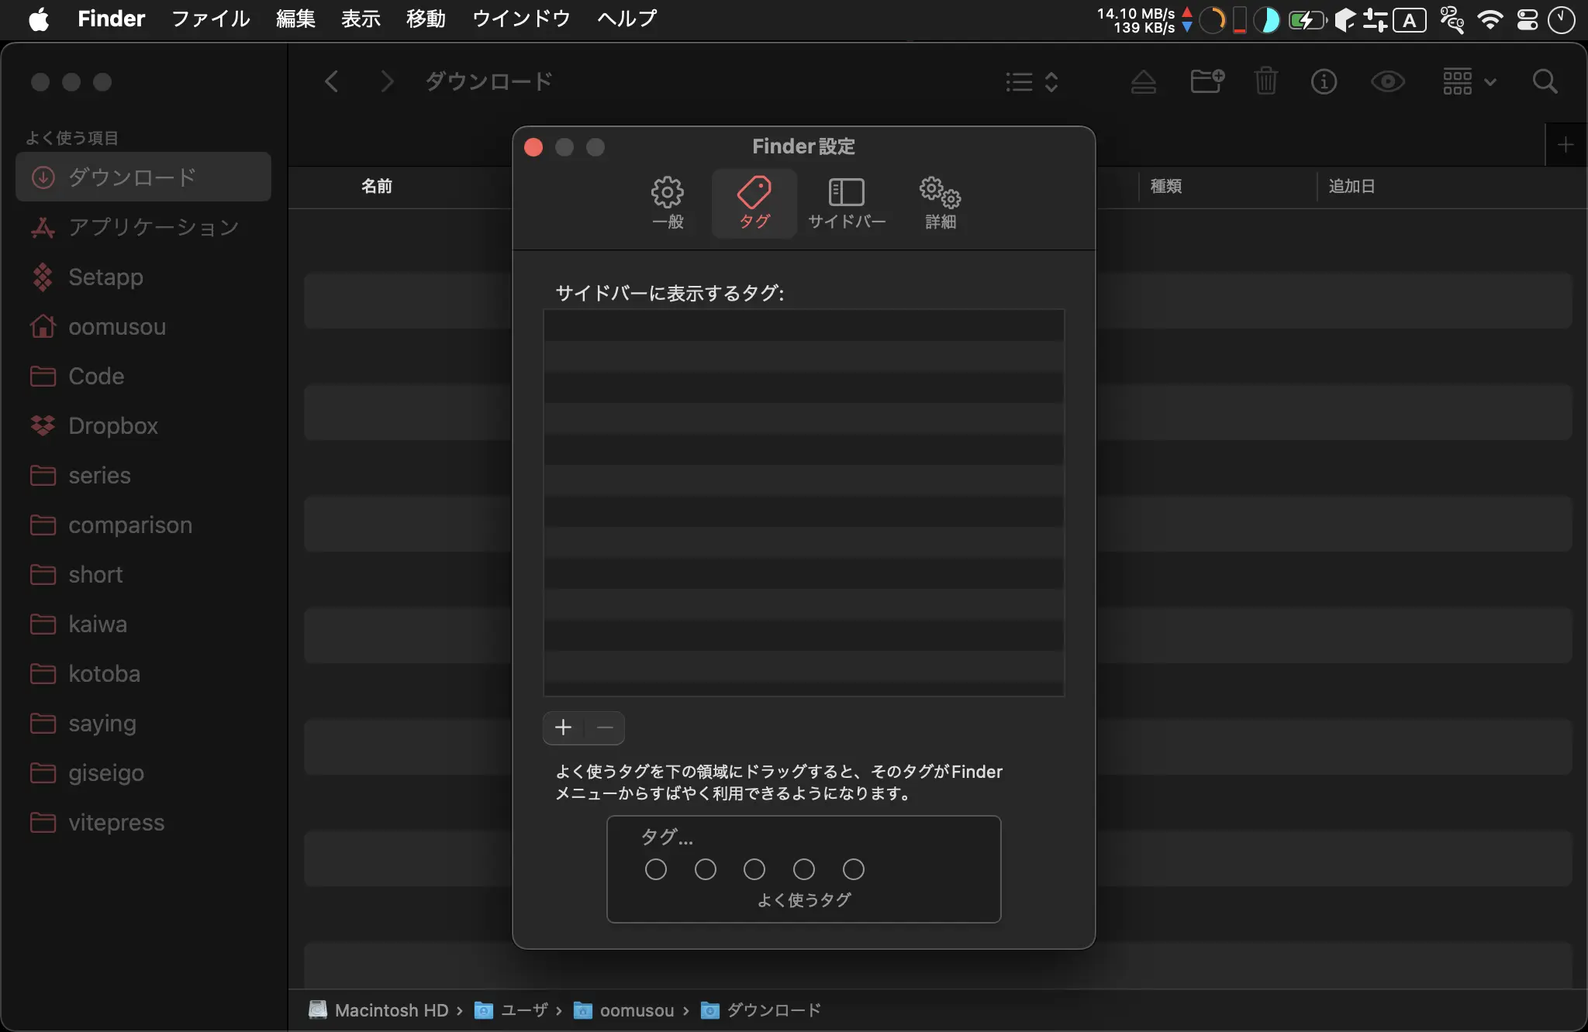This screenshot has width=1588, height=1032.
Task: Open Finder search magnifier
Action: 1545,81
